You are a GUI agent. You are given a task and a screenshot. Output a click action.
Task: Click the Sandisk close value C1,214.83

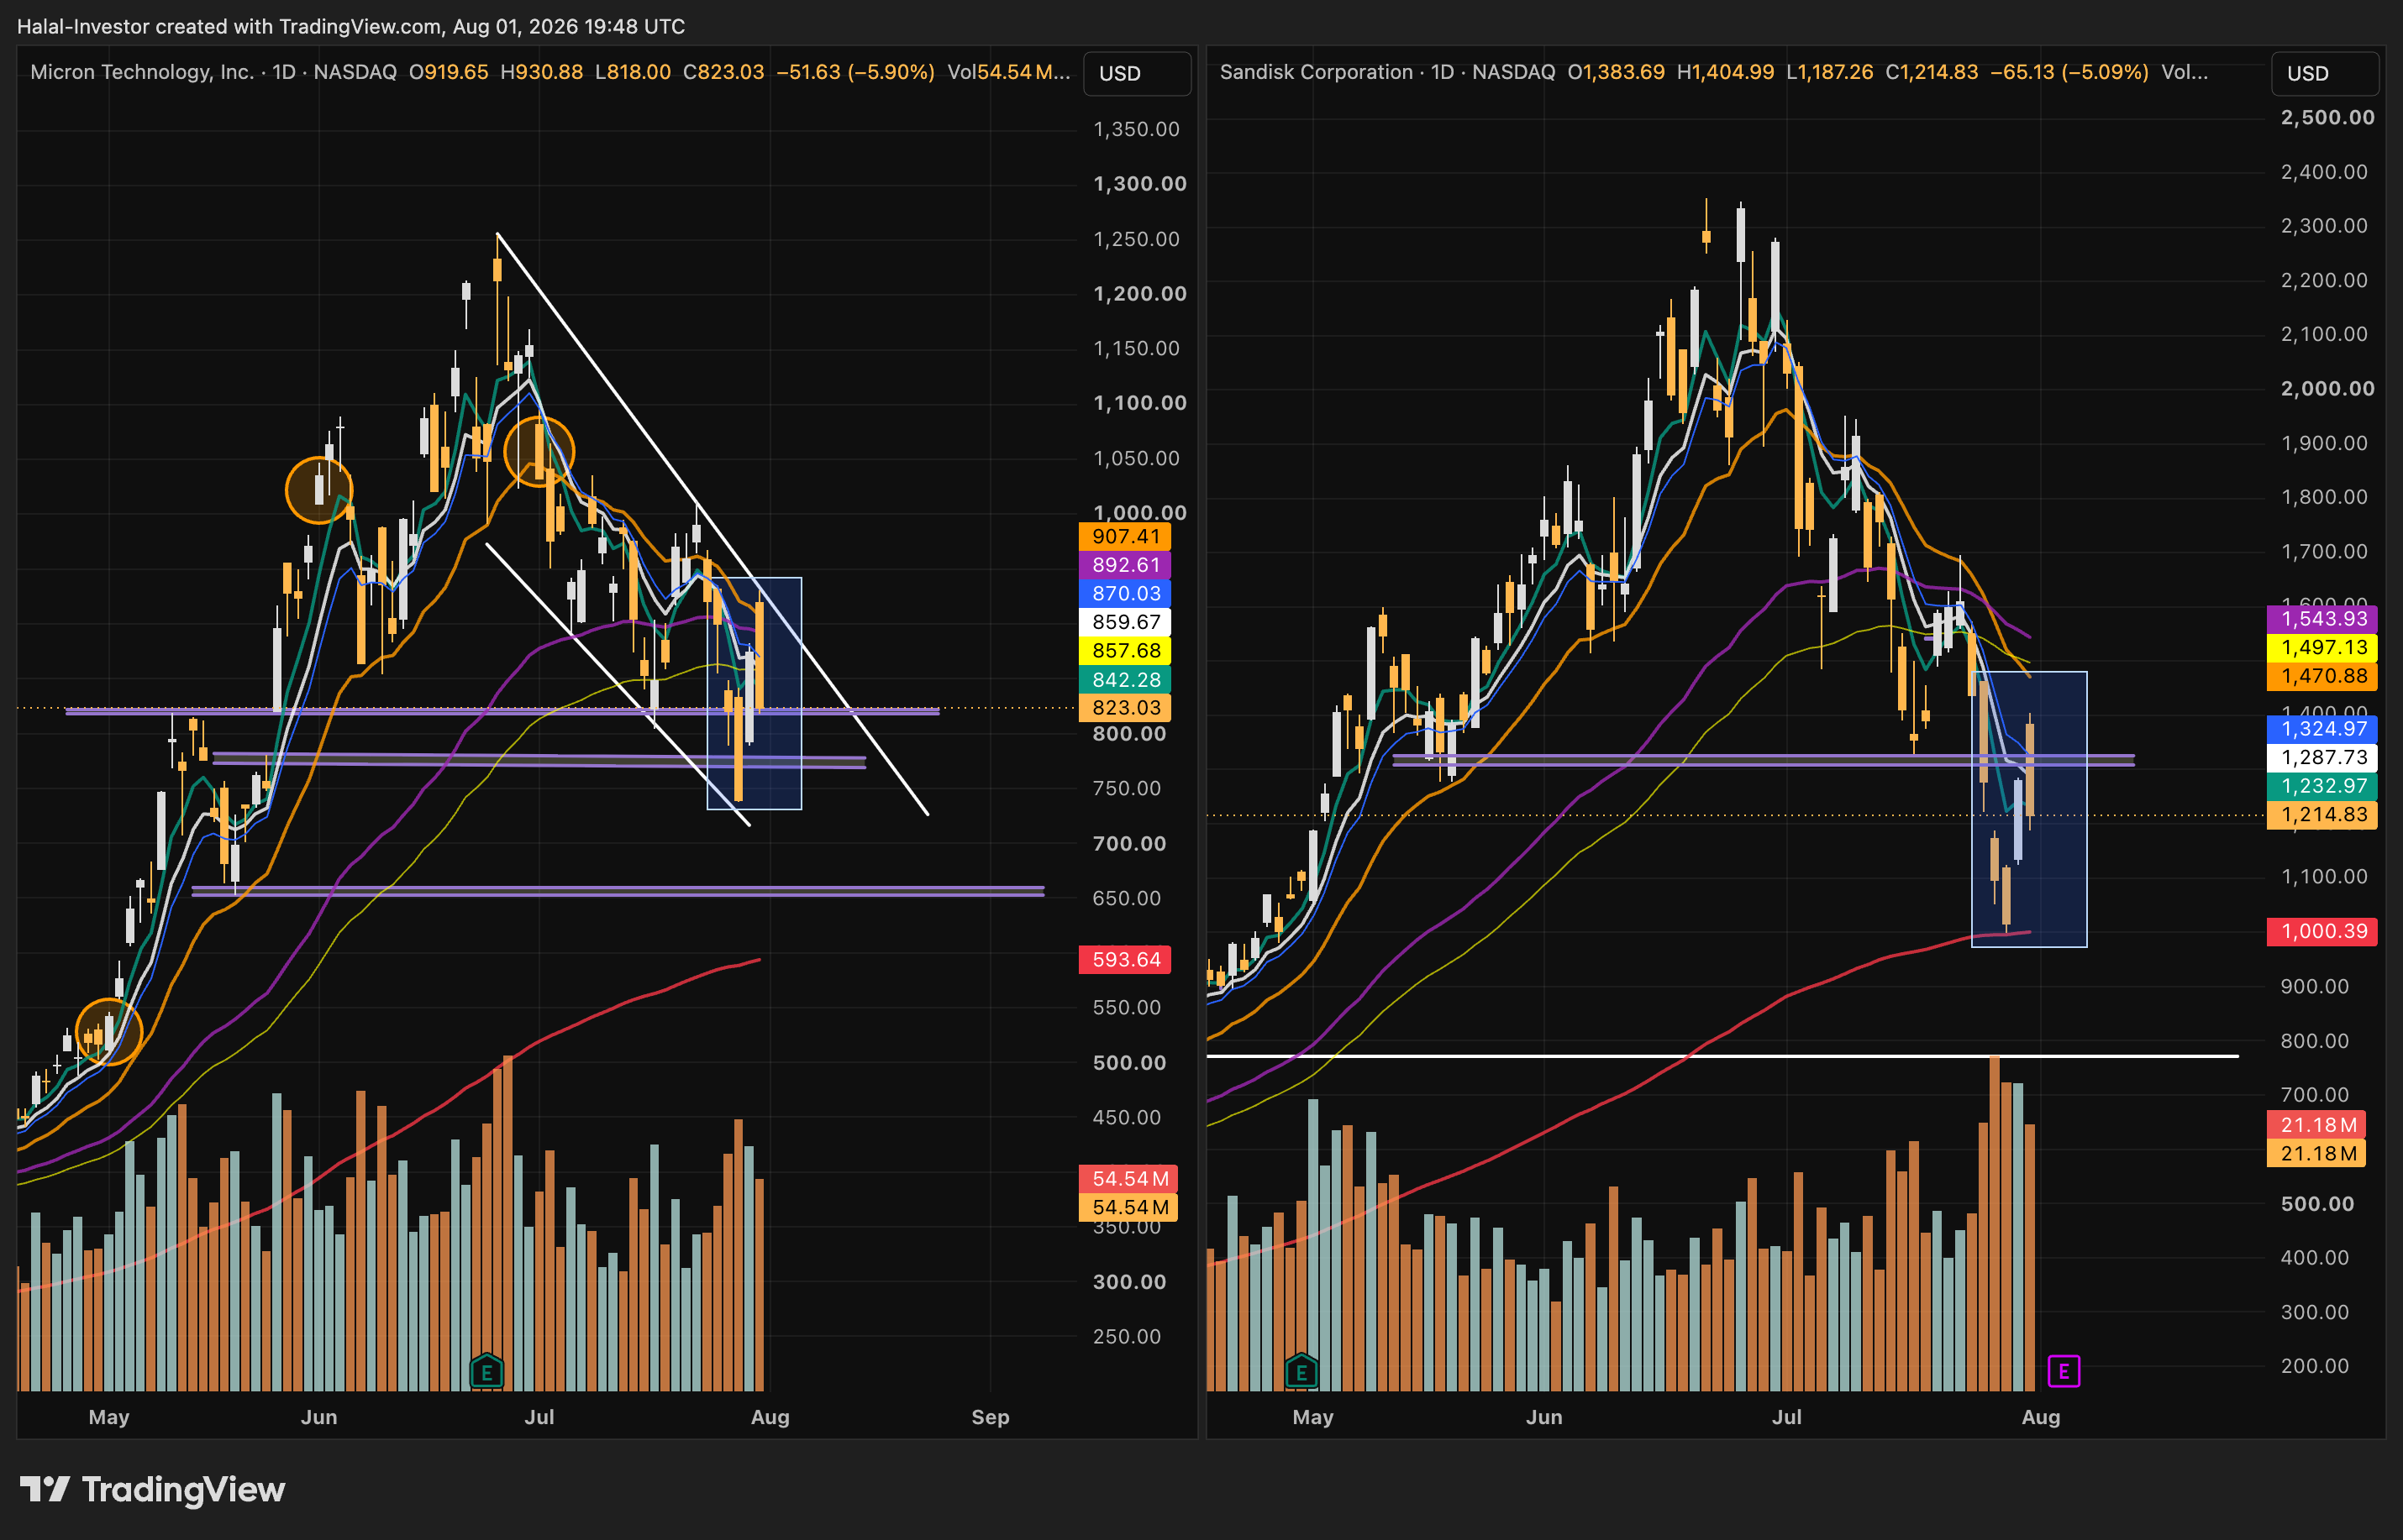coord(1932,72)
